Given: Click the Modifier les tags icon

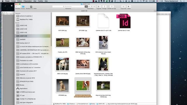Looking at the screenshot, I should [x=112, y=6].
